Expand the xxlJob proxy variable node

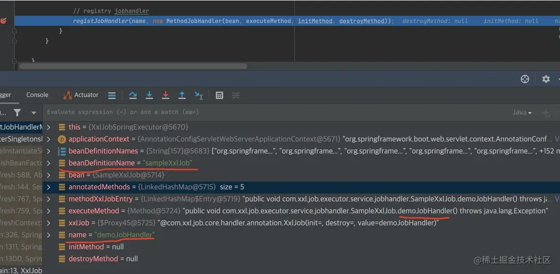click(49, 223)
